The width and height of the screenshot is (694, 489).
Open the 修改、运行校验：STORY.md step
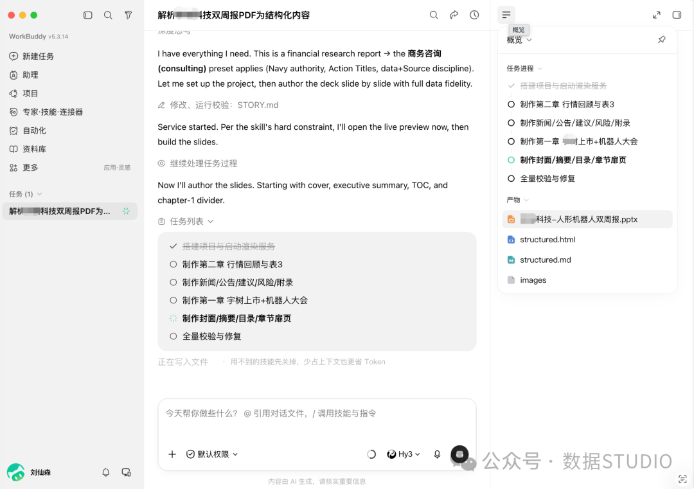[218, 105]
